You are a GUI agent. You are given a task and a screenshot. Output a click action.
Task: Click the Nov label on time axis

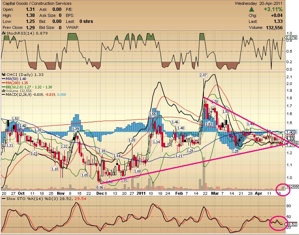[x=61, y=193]
